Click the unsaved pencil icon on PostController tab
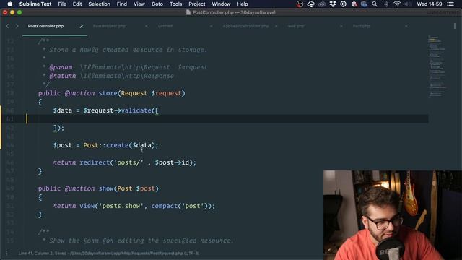Viewport: 462px width, 260px height. coord(82,26)
